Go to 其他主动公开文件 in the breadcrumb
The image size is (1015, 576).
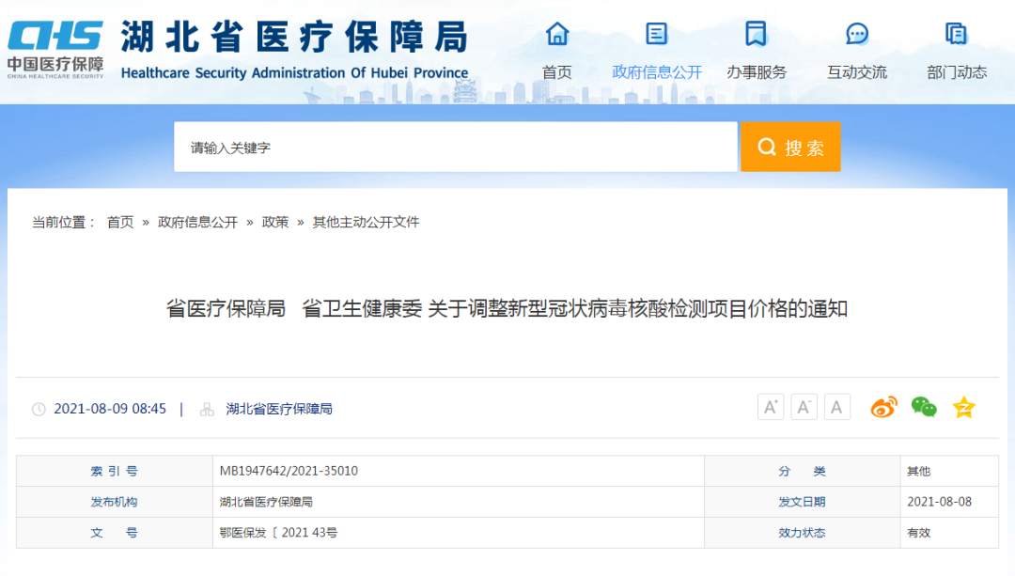click(x=366, y=222)
